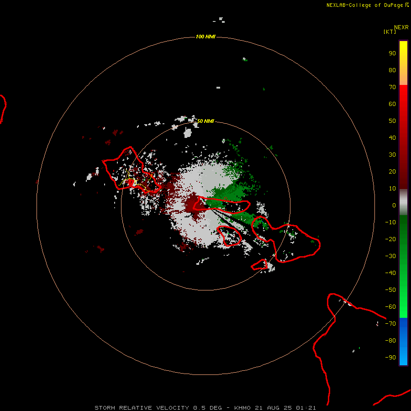This screenshot has height=411, width=411.
Task: Click the -20 value on velocity scale
Action: tap(390, 239)
